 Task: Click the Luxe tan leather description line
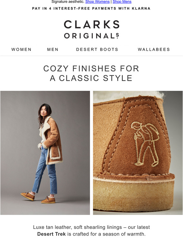[x=91, y=227]
